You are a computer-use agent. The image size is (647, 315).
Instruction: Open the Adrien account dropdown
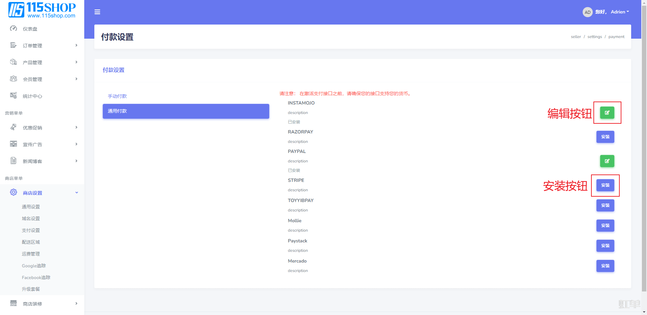click(x=620, y=12)
